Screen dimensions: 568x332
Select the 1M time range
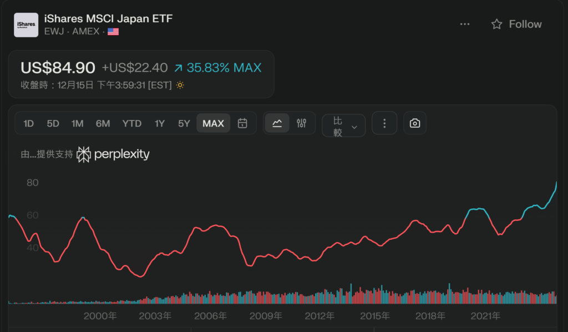point(77,123)
